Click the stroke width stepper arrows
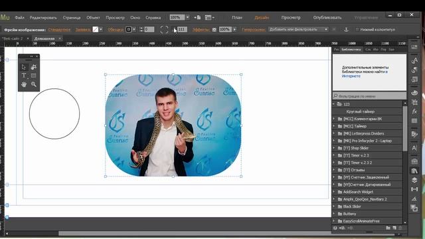Viewport: 425px width, 239px height. [141, 29]
